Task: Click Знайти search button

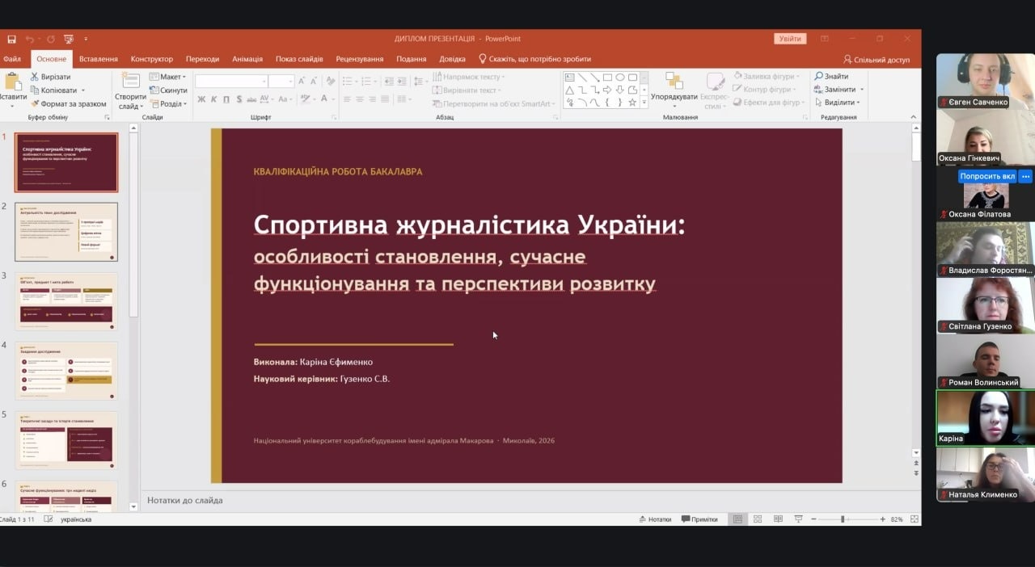Action: (831, 77)
